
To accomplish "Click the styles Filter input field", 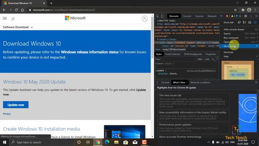I will click(x=175, y=59).
